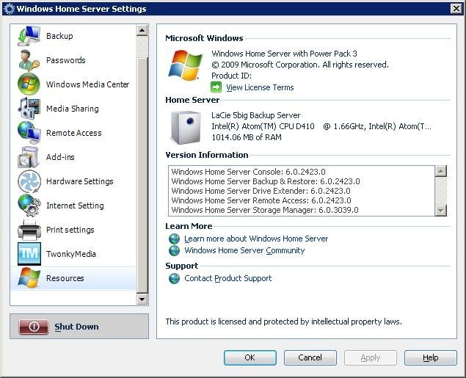Click the settings gear icon in title bar
This screenshot has width=466, height=378.
coord(9,9)
